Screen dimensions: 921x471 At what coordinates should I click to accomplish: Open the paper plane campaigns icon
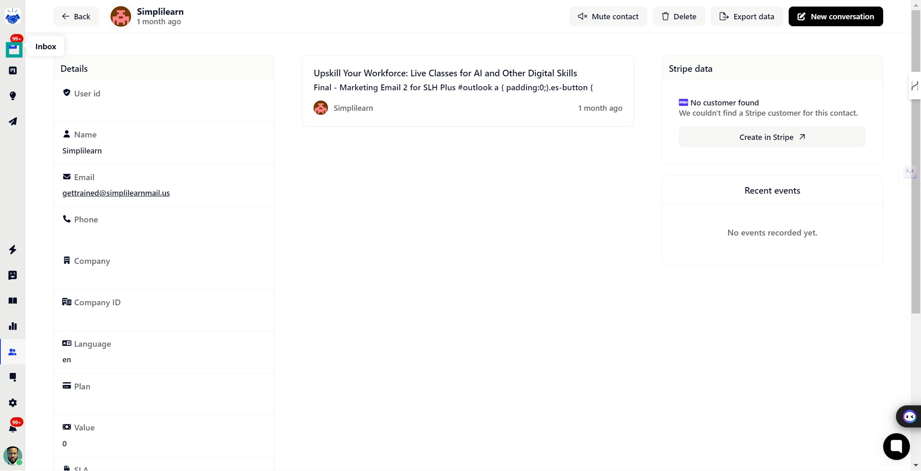point(13,121)
